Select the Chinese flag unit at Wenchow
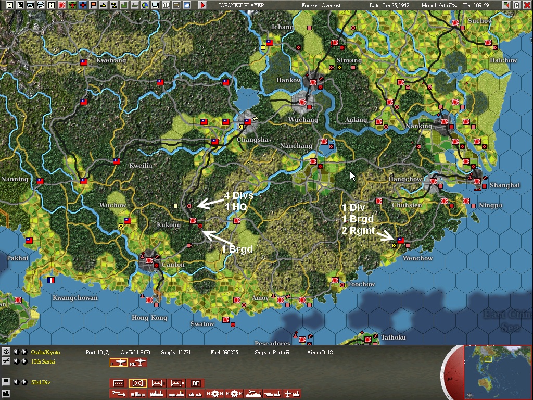Viewport: 533px width, 400px height. (x=401, y=241)
